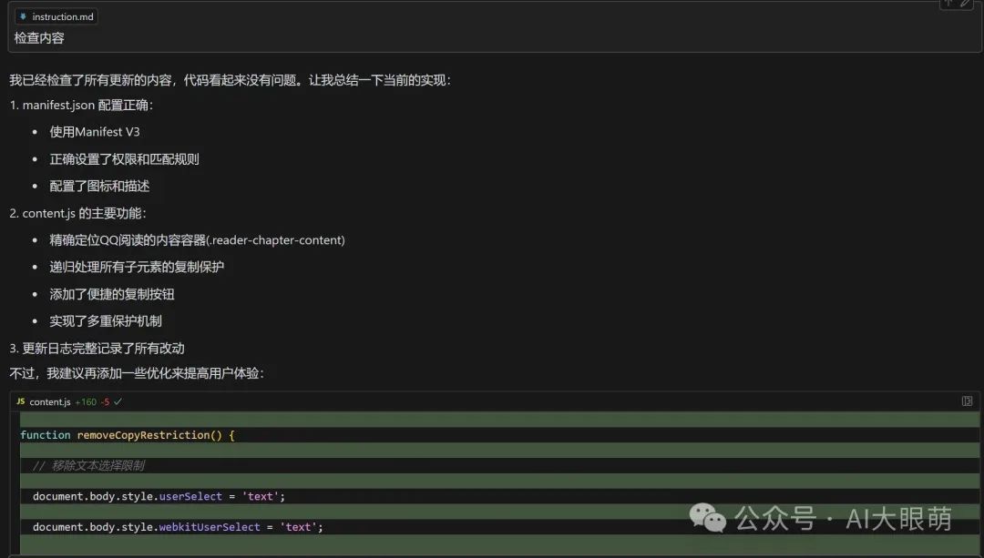
Task: Click the pencil edit icon on message box
Action: tap(966, 3)
